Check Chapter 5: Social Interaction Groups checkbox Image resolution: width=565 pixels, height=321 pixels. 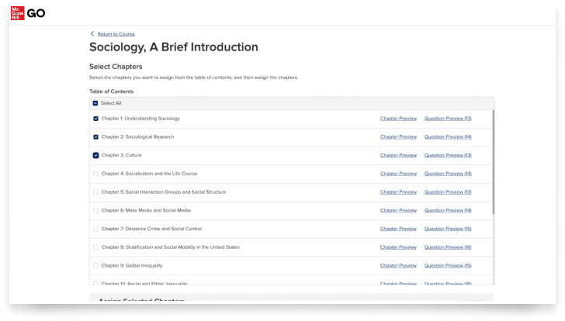point(96,192)
